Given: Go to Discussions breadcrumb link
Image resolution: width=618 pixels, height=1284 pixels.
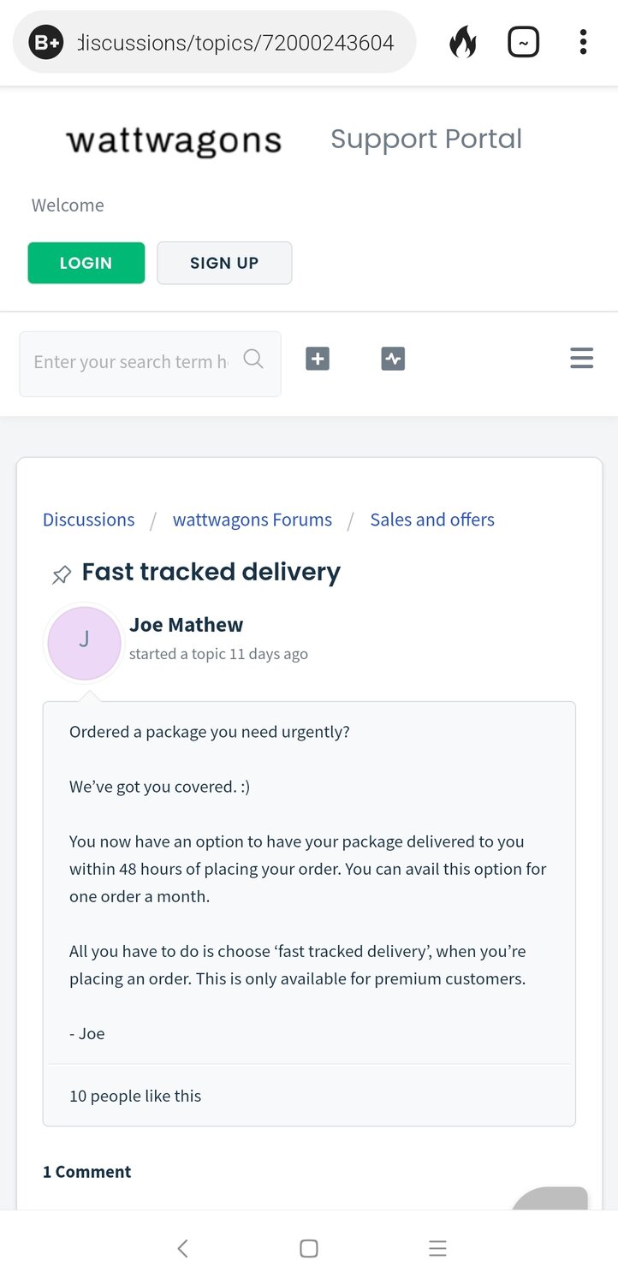Looking at the screenshot, I should coord(89,520).
